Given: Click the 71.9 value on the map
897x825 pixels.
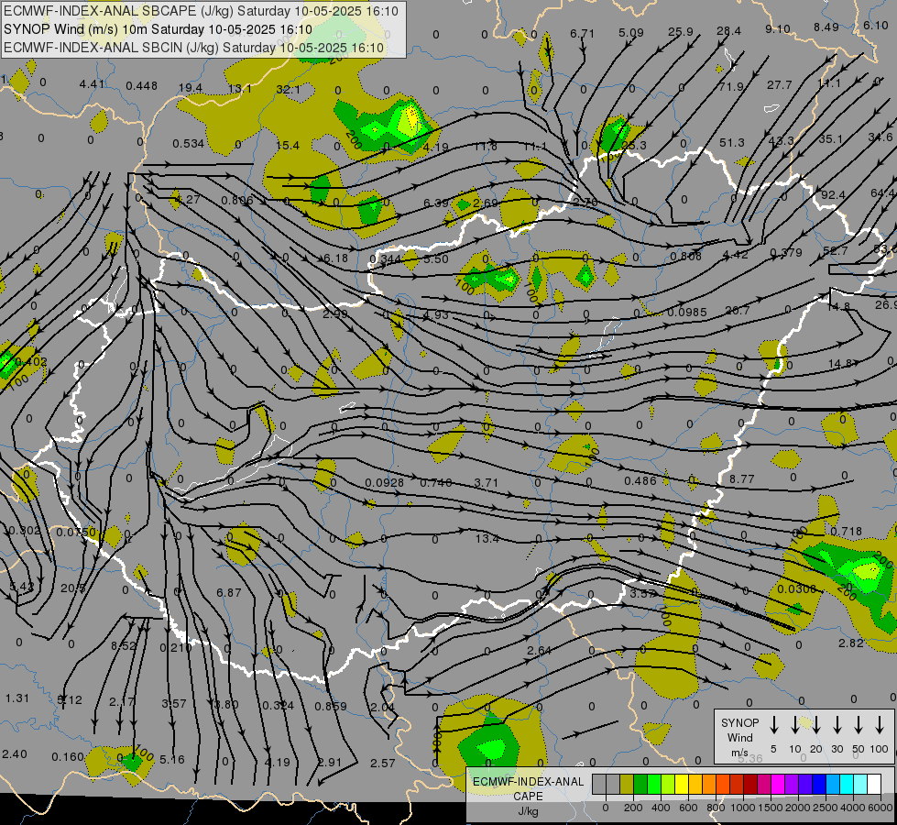Looking at the screenshot, I should tap(732, 86).
